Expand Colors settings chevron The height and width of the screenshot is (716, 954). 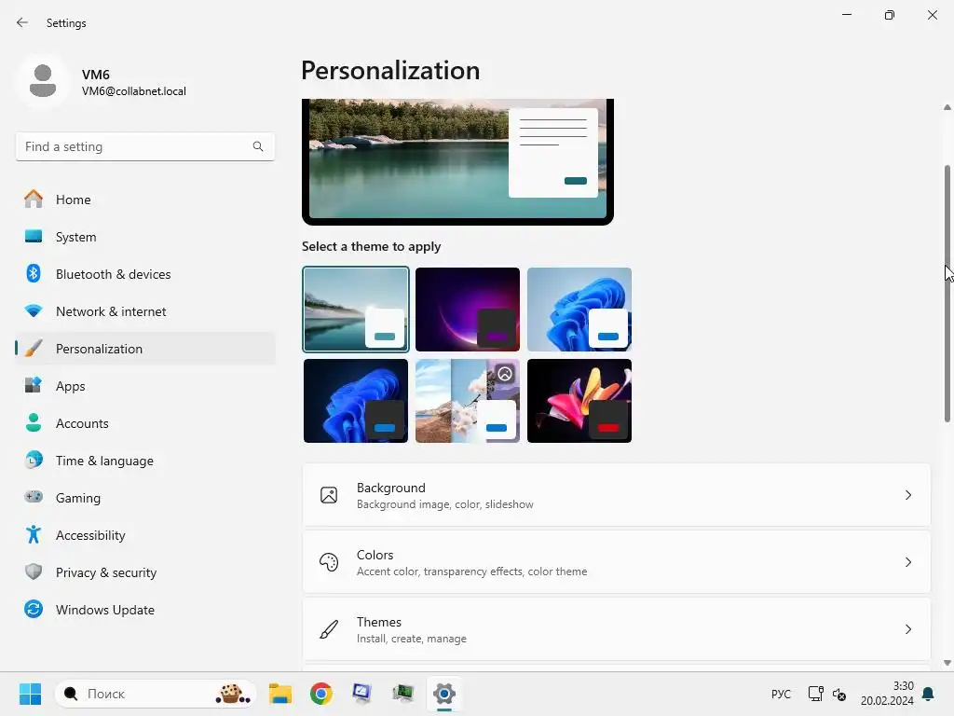point(907,562)
